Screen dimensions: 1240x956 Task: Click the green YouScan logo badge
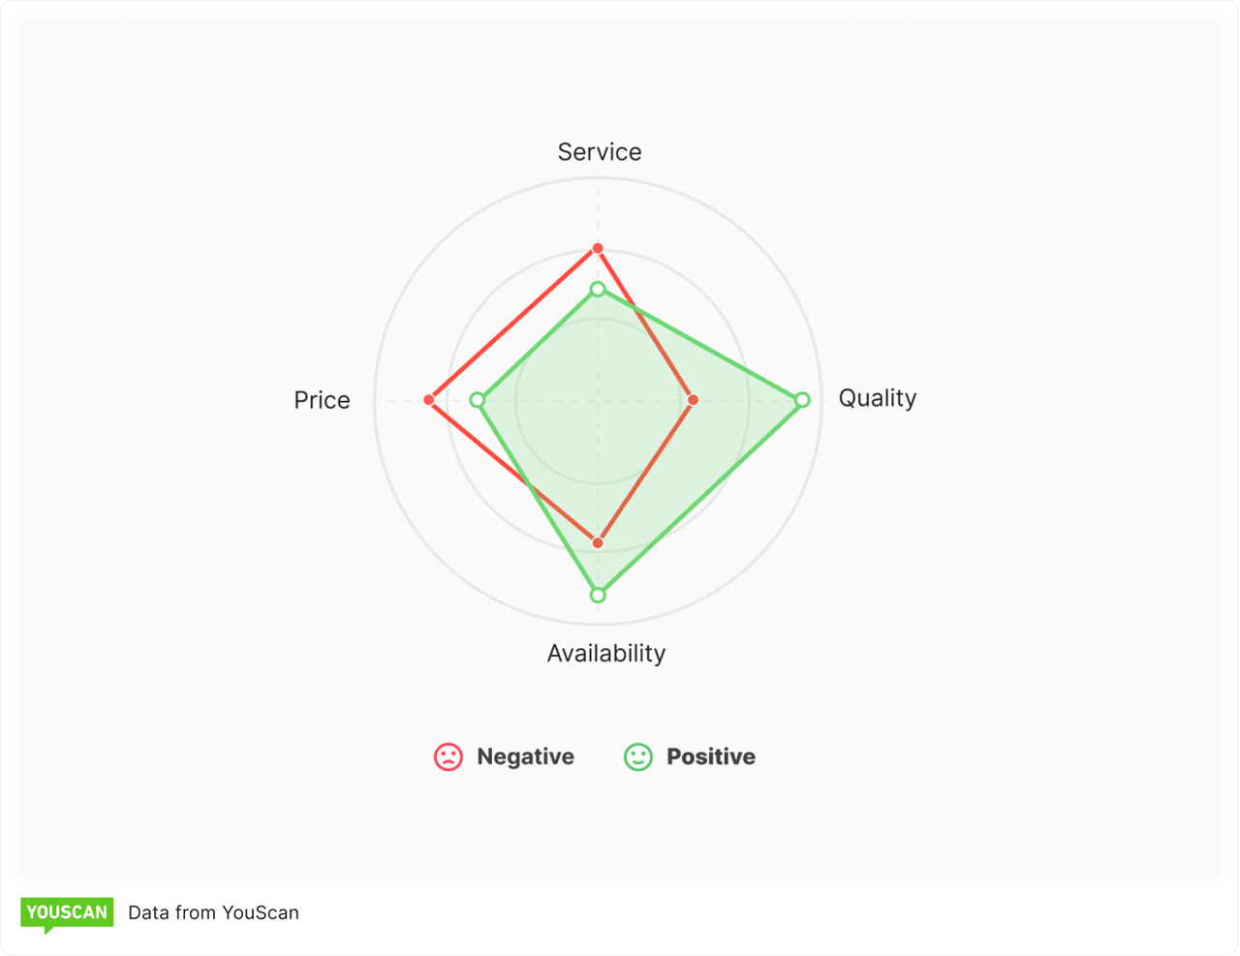(67, 912)
